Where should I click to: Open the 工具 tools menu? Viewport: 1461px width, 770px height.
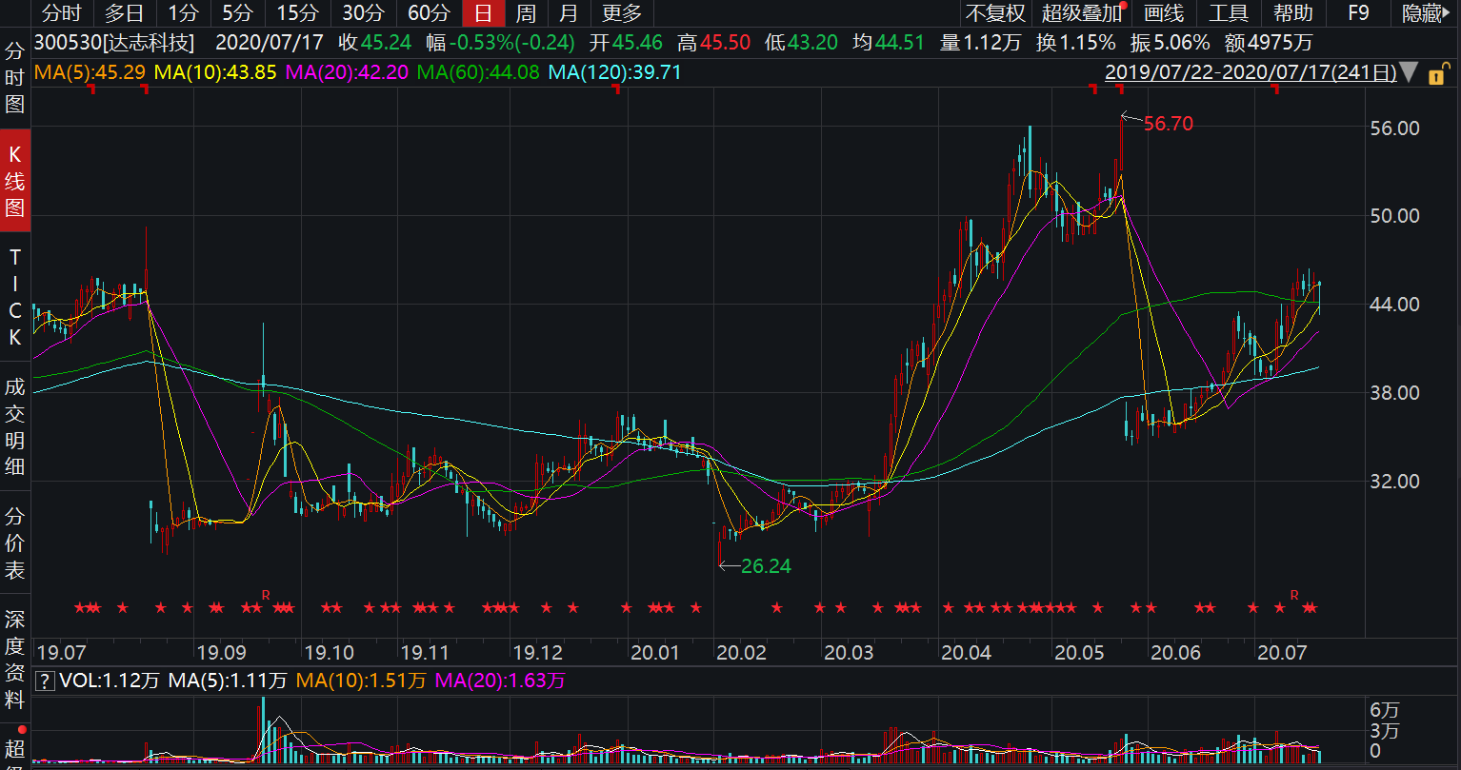click(1228, 13)
